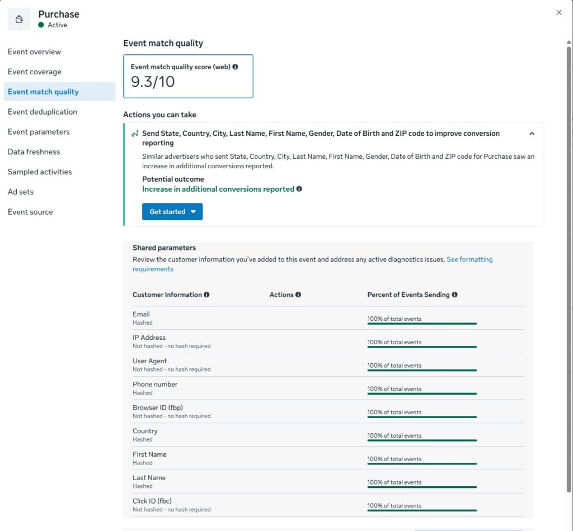Image resolution: width=573 pixels, height=531 pixels.
Task: Click the IP Address 100% progress bar
Action: pyautogui.click(x=422, y=347)
